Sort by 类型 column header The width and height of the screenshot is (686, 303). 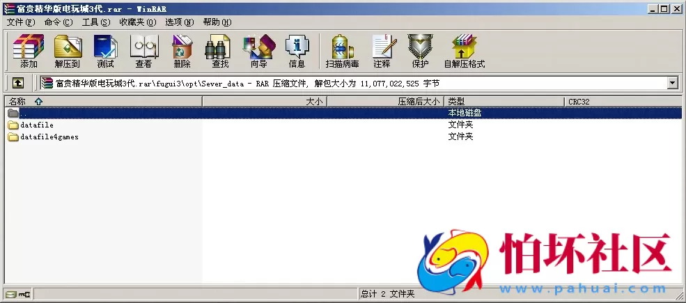point(504,102)
